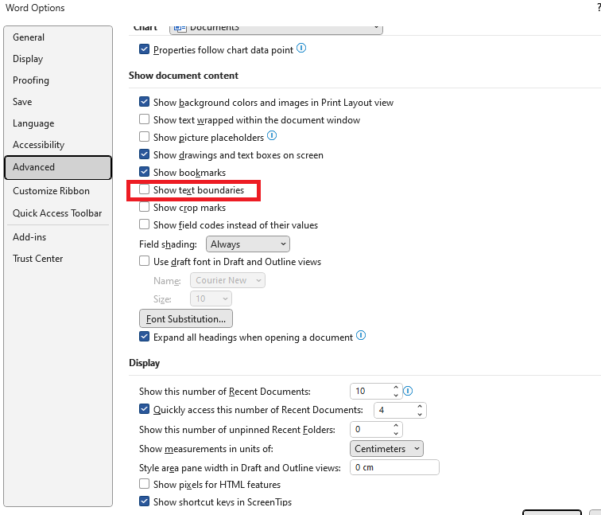Open the measurement units Centimeters dropdown
601x515 pixels.
tap(386, 449)
